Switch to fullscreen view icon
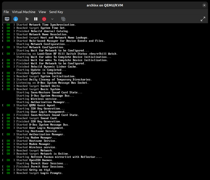 point(203,19)
